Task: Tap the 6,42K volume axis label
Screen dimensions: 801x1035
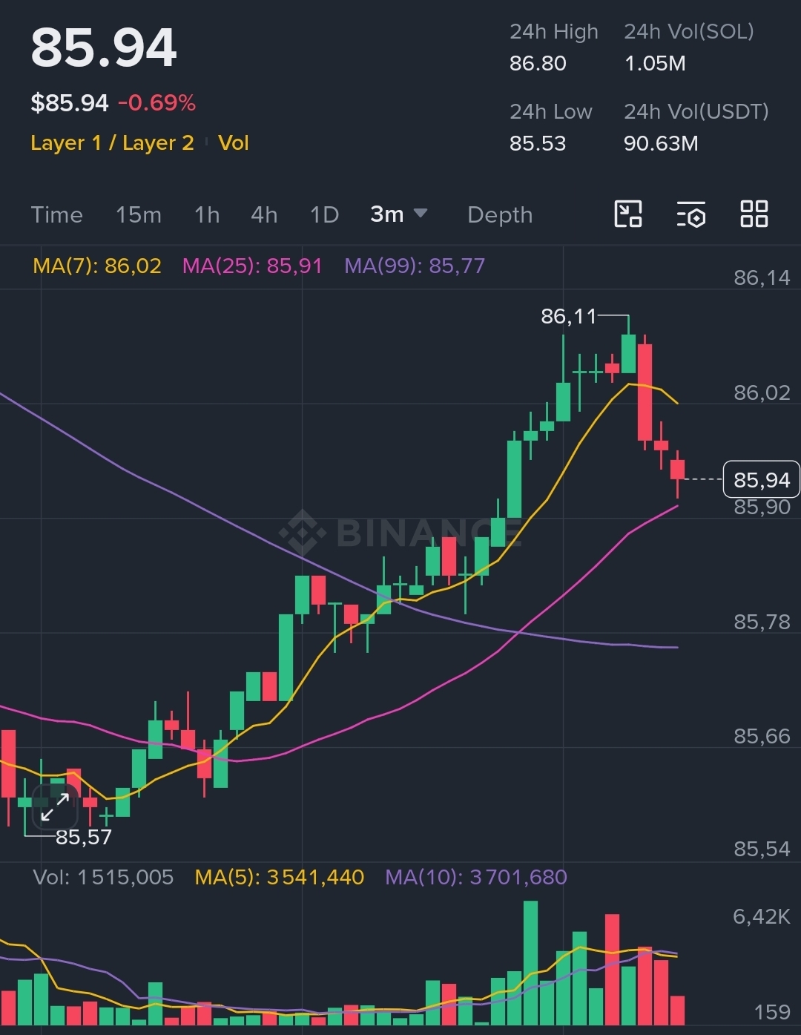Action: pos(762,916)
